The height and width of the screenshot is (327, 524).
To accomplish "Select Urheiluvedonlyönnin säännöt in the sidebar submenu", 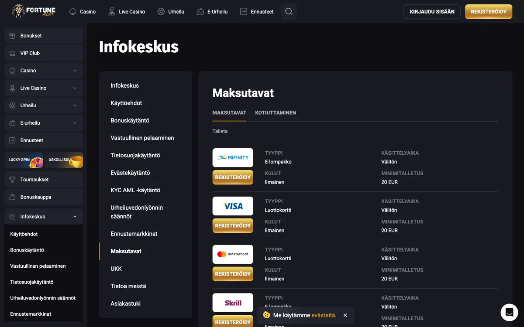I will (43, 298).
